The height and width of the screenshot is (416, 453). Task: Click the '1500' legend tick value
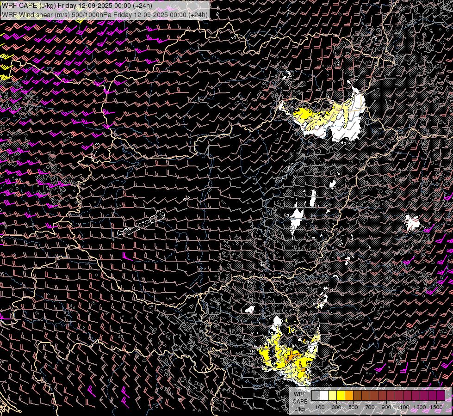tap(436, 407)
